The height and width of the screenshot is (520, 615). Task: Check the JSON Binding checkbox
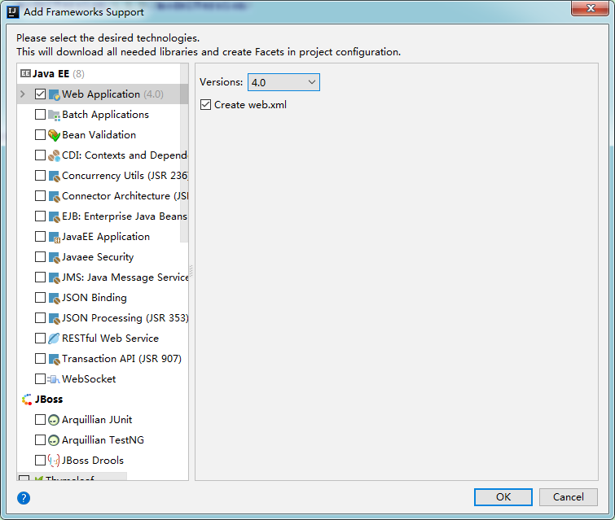[40, 298]
